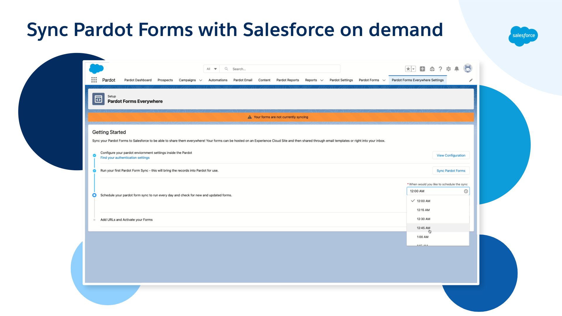The image size is (562, 316).
Task: Open the user avatar profile picture
Action: pyautogui.click(x=468, y=68)
